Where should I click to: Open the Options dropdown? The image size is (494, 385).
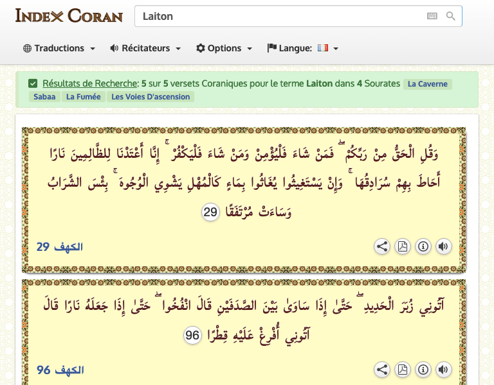[224, 48]
